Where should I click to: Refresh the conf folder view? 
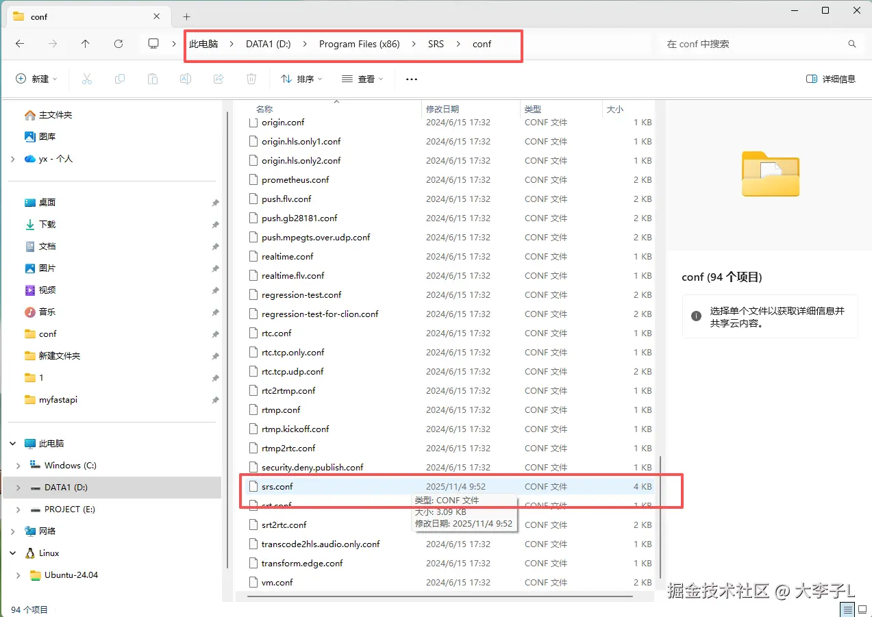119,44
